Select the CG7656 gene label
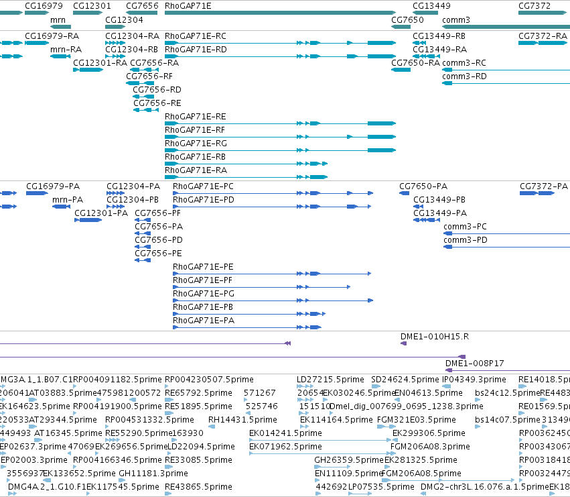This screenshot has width=570, height=497. click(142, 6)
